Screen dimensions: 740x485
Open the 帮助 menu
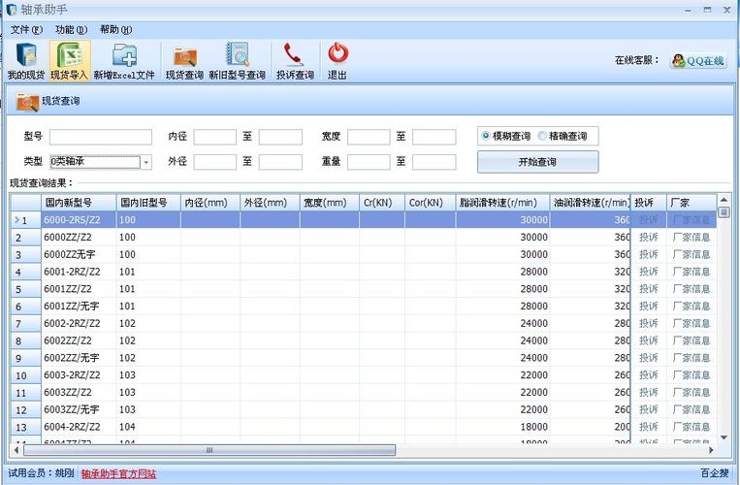[116, 30]
